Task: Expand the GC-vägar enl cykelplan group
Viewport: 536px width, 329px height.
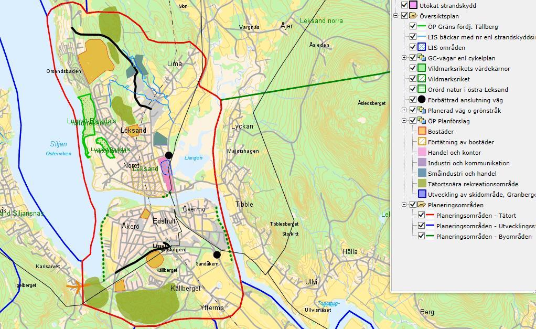Action: 404,58
